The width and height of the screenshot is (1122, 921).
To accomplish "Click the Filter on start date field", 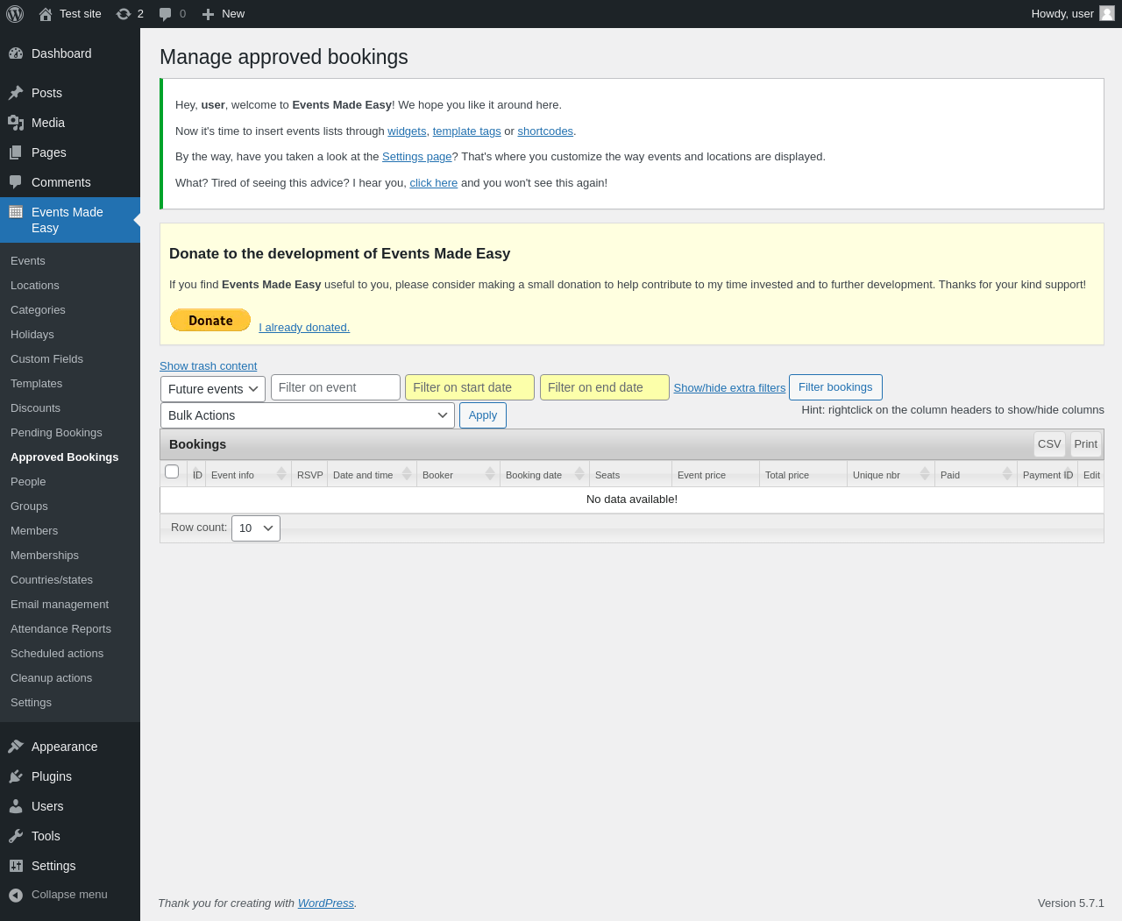I will (x=470, y=387).
